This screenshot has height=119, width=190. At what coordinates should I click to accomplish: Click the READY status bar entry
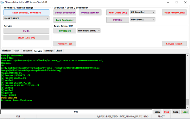[161, 116]
